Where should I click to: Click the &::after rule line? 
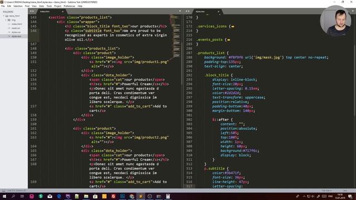tap(222, 119)
